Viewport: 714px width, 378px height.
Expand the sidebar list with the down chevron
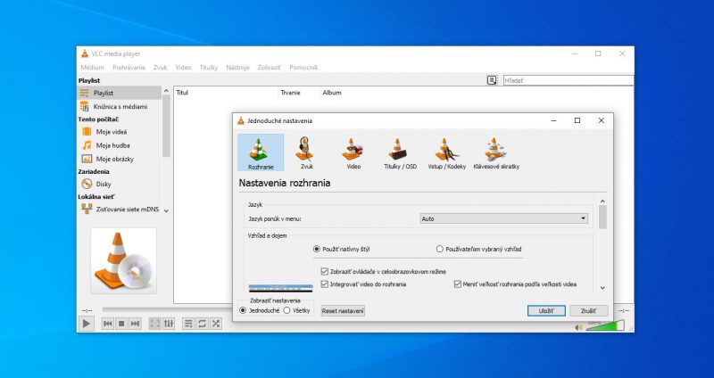(x=166, y=210)
